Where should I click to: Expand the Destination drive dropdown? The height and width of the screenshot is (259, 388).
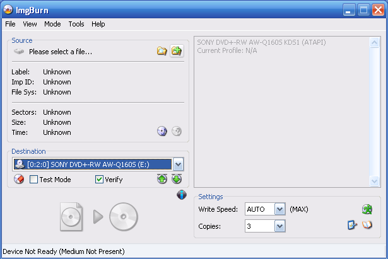pyautogui.click(x=178, y=164)
